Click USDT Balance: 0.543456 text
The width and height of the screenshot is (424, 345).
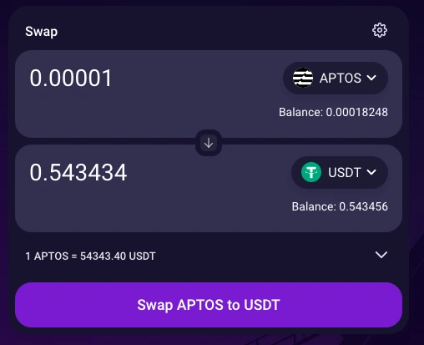[340, 206]
